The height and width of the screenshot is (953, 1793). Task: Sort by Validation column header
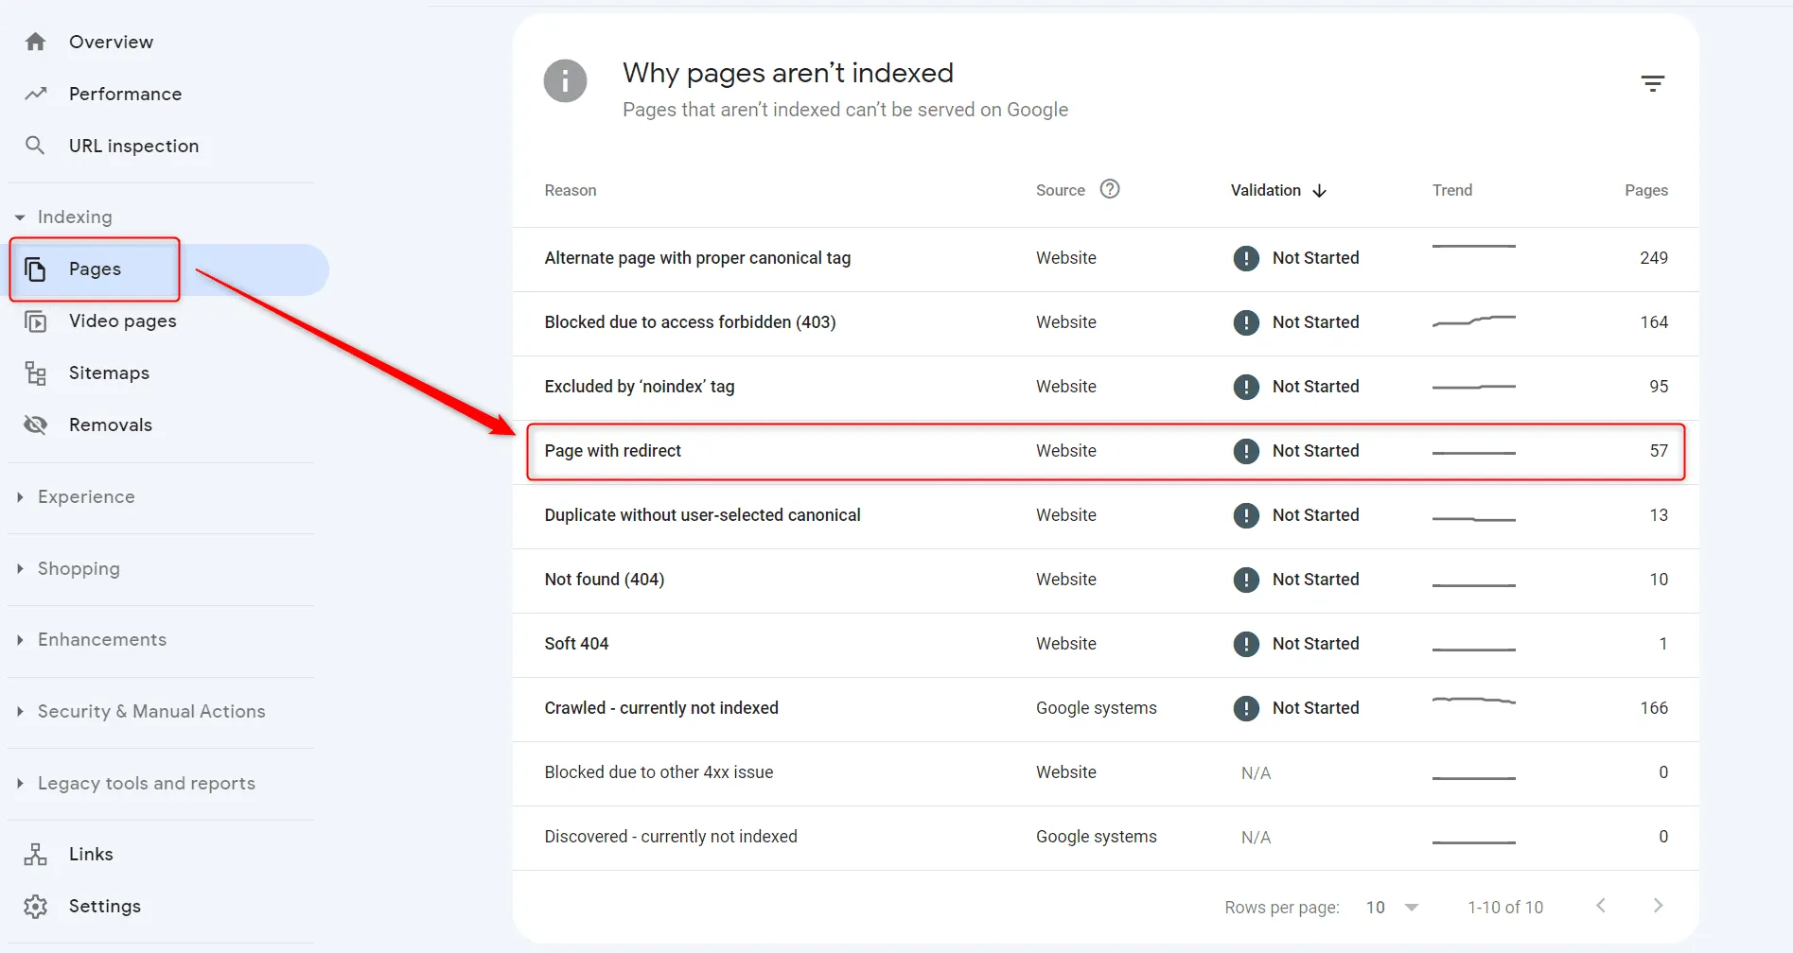click(x=1265, y=190)
